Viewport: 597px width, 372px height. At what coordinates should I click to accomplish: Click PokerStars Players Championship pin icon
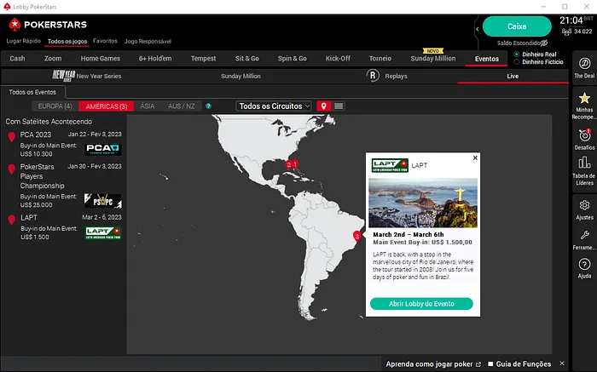coord(11,169)
